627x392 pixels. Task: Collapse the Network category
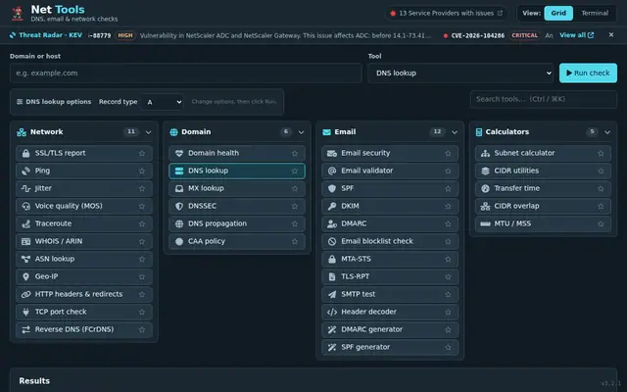148,132
